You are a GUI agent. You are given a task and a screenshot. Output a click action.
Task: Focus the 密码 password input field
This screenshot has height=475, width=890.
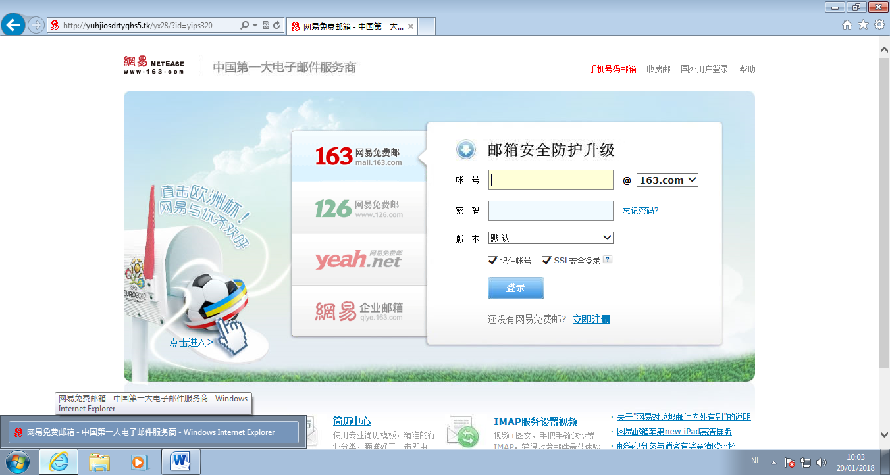(x=551, y=211)
